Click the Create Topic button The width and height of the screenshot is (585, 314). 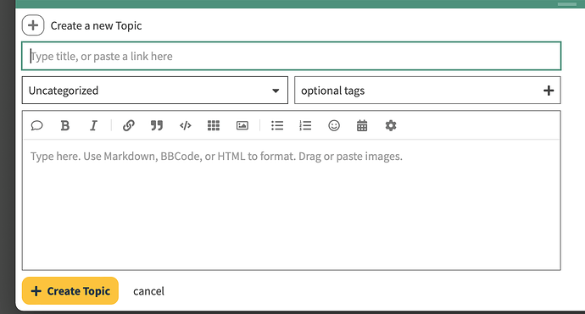pyautogui.click(x=70, y=290)
